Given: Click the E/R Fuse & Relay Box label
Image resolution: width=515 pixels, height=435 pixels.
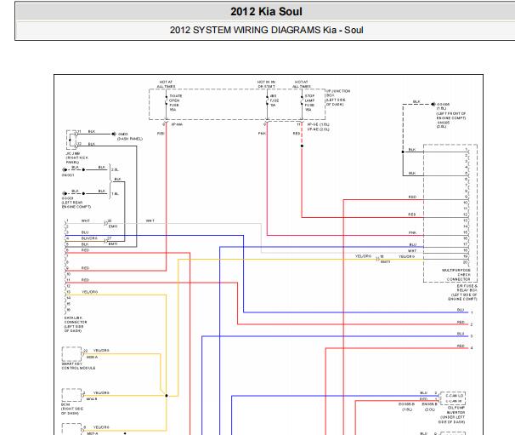Looking at the screenshot, I should coord(463,293).
